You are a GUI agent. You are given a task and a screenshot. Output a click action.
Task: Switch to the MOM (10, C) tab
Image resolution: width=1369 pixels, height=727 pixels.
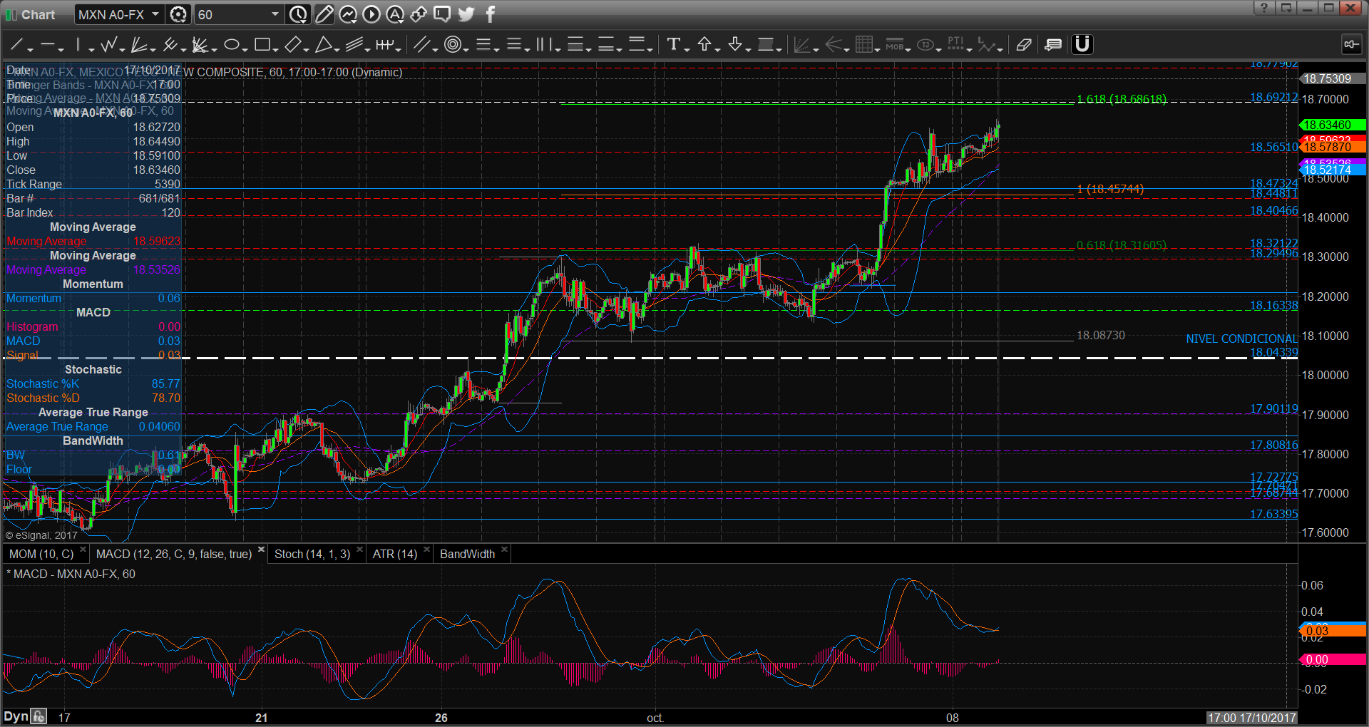click(41, 555)
